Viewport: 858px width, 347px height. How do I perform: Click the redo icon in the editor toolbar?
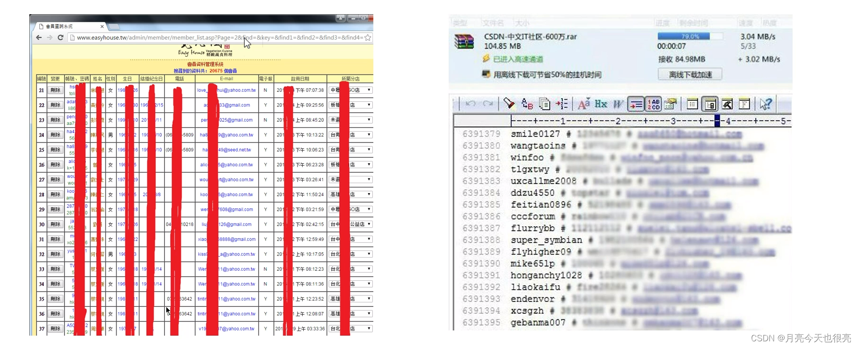pos(488,104)
